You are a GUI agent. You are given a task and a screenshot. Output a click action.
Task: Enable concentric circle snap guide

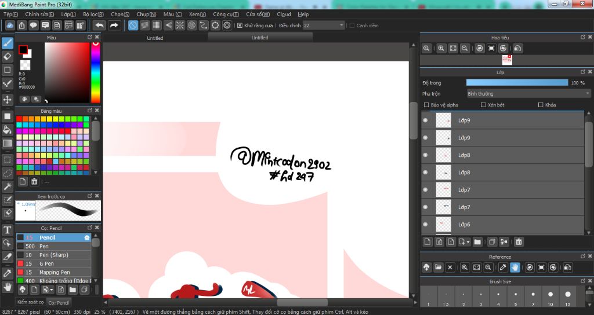[x=191, y=25]
